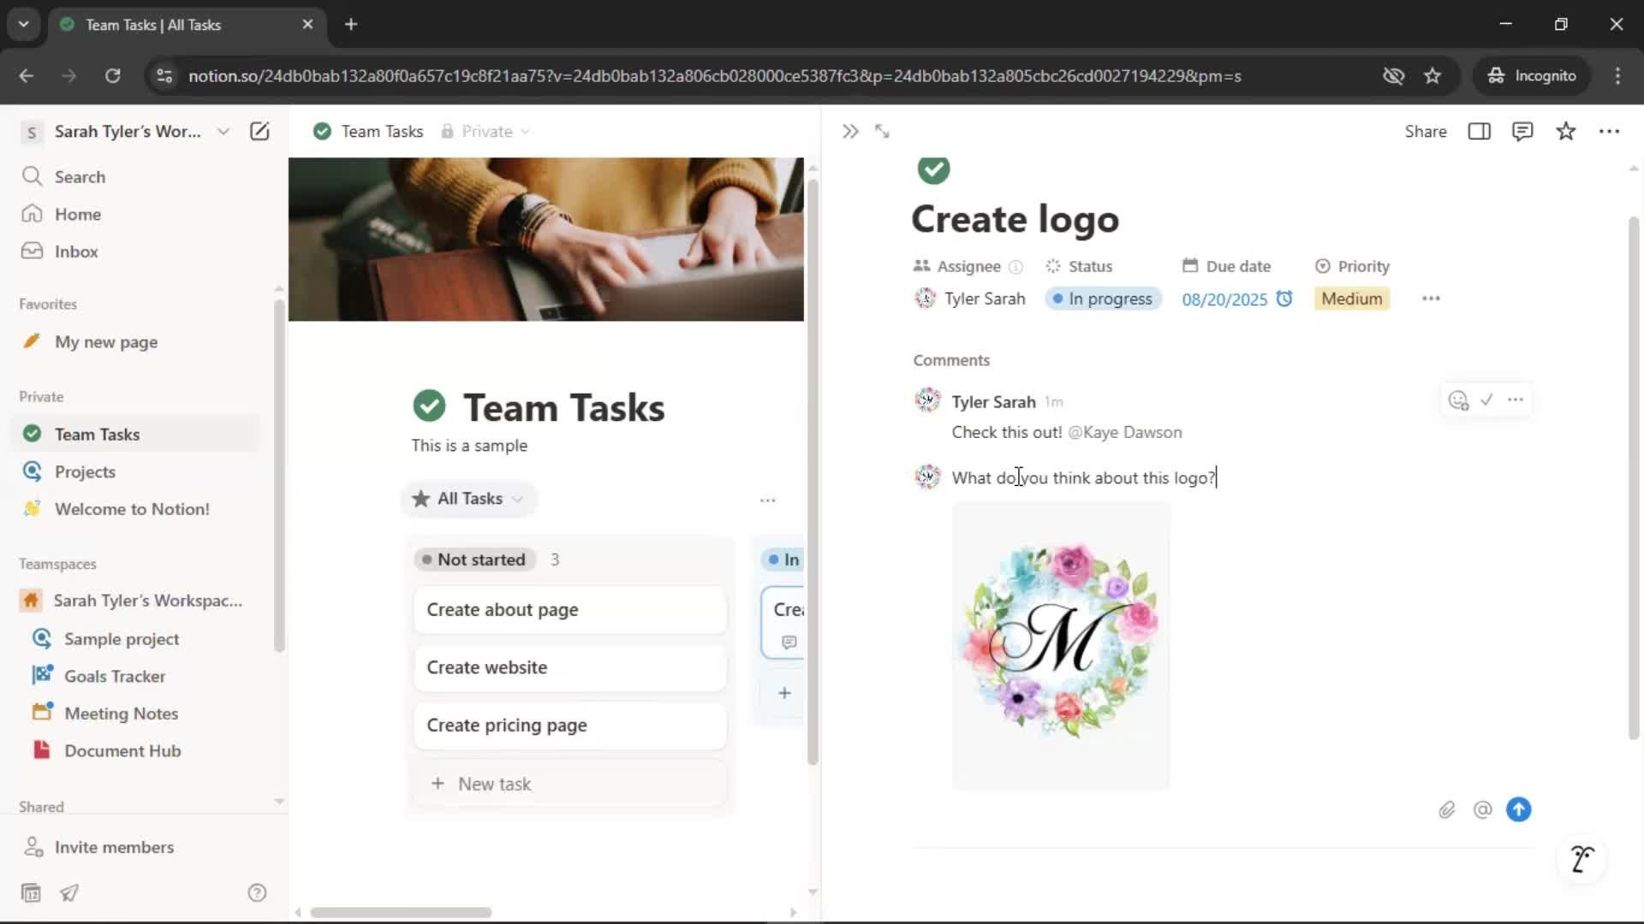This screenshot has height=924, width=1644.
Task: Close side peek double-chevron icon
Action: 849,131
